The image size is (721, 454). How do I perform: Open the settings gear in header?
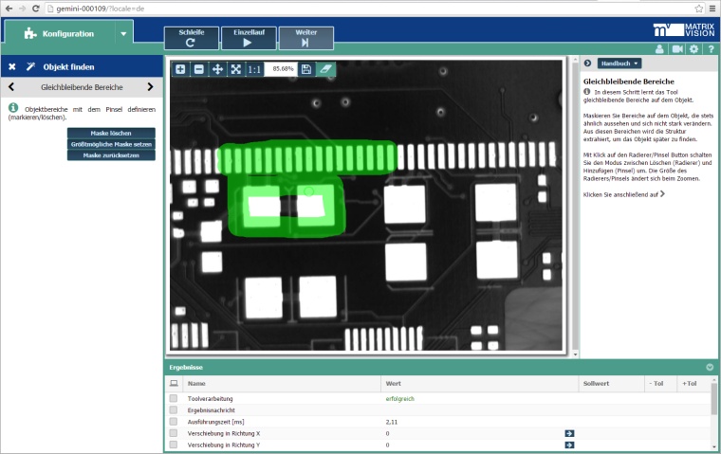tap(693, 48)
